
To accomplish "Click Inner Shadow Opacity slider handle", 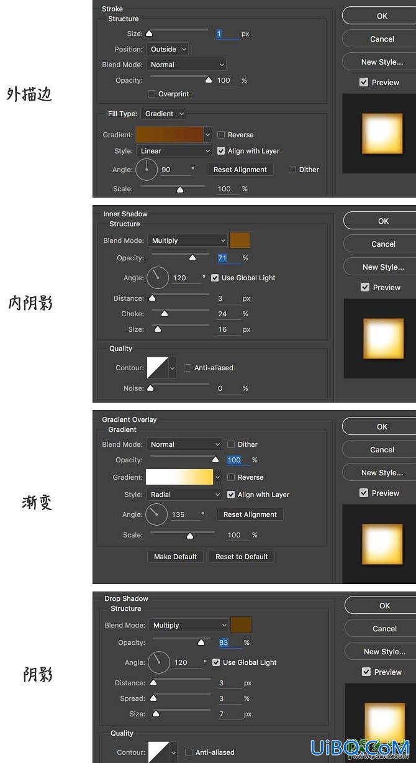I will (192, 257).
